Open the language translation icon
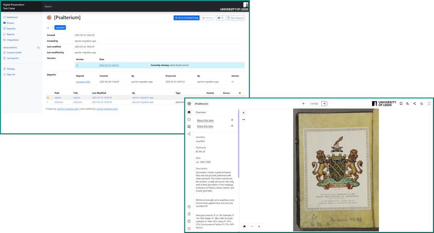Image resolution: width=434 pixels, height=233 pixels. [x=408, y=104]
